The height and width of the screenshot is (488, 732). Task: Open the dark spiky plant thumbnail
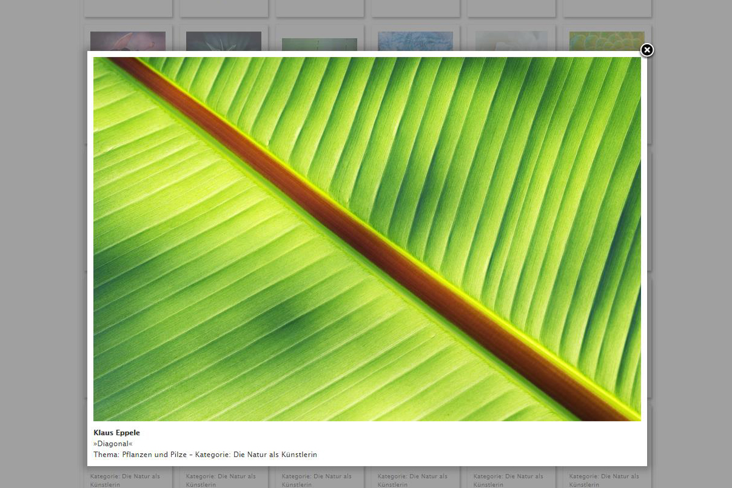click(223, 41)
